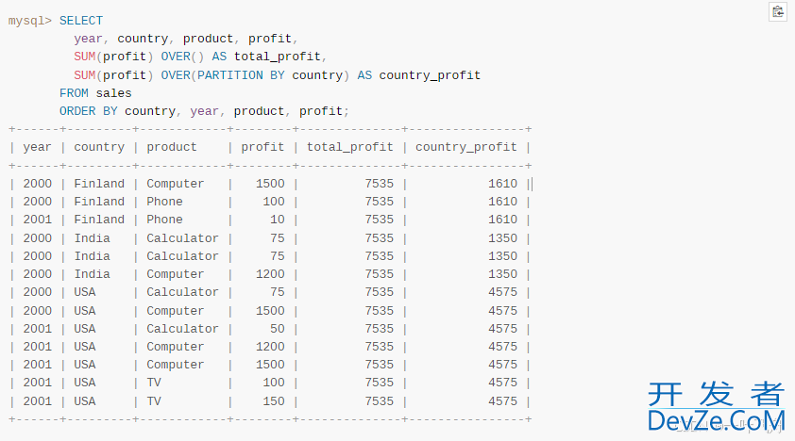Click the DevZe.CoM watermark logo
The image size is (795, 441).
[716, 407]
